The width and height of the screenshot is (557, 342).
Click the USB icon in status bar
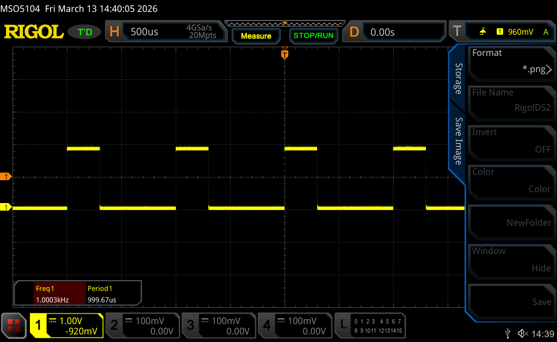point(508,333)
